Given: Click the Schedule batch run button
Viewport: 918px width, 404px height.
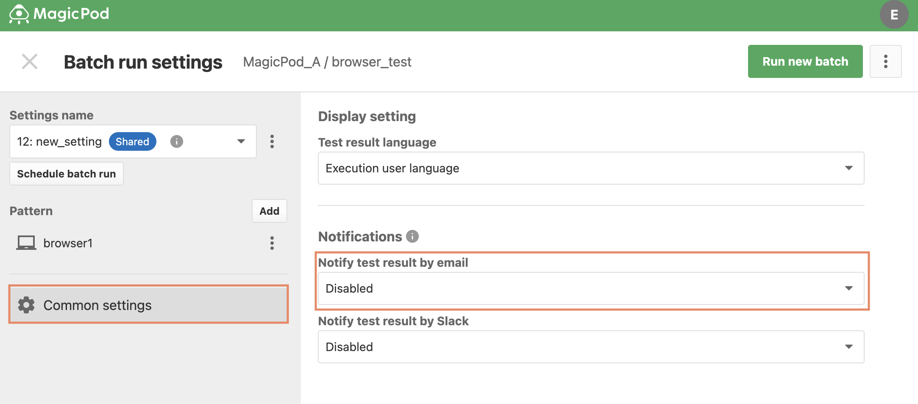Looking at the screenshot, I should click(67, 174).
